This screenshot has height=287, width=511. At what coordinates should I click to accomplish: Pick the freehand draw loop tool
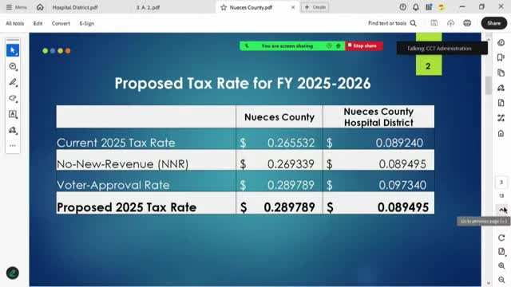[13, 98]
